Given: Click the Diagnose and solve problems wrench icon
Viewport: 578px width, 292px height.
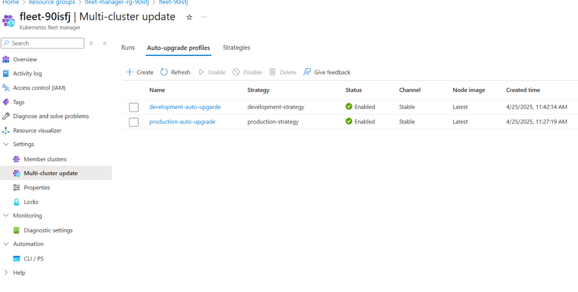Looking at the screenshot, I should click(x=6, y=116).
